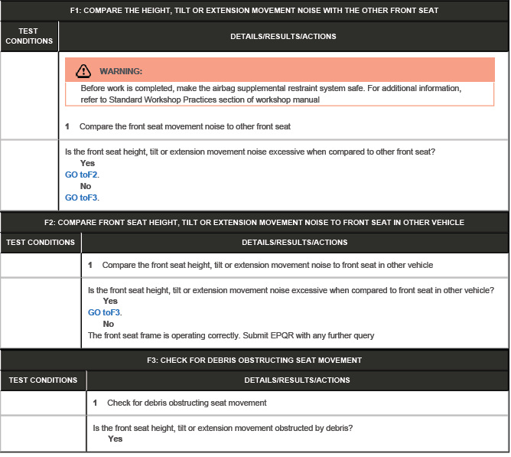Open GO toF3 link in F2 section
511x457 pixels.
click(105, 312)
